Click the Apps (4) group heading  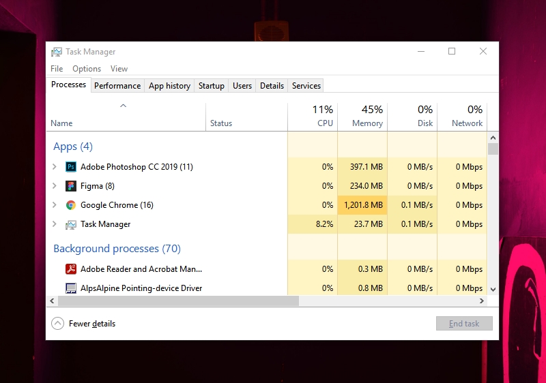point(73,147)
